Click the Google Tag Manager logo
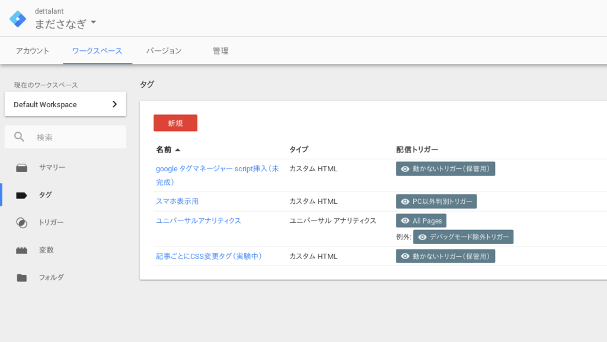 click(18, 18)
